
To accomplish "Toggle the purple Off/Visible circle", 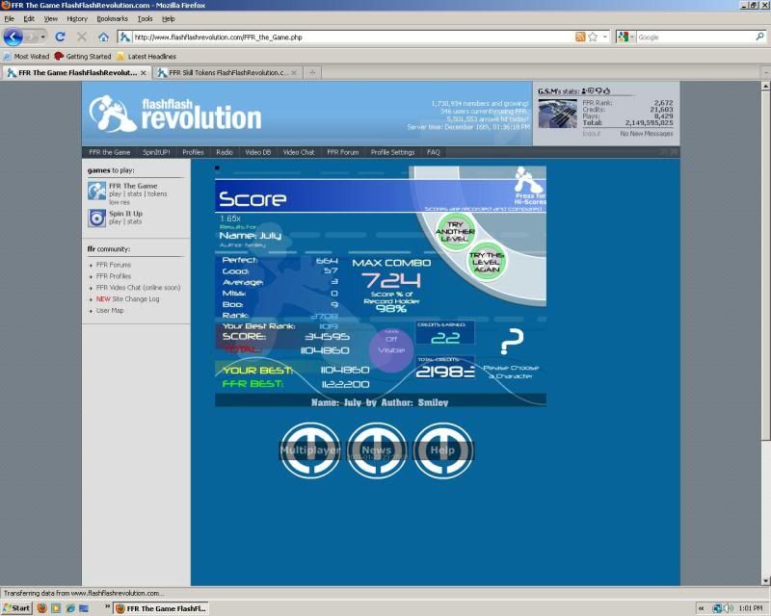I will point(391,350).
